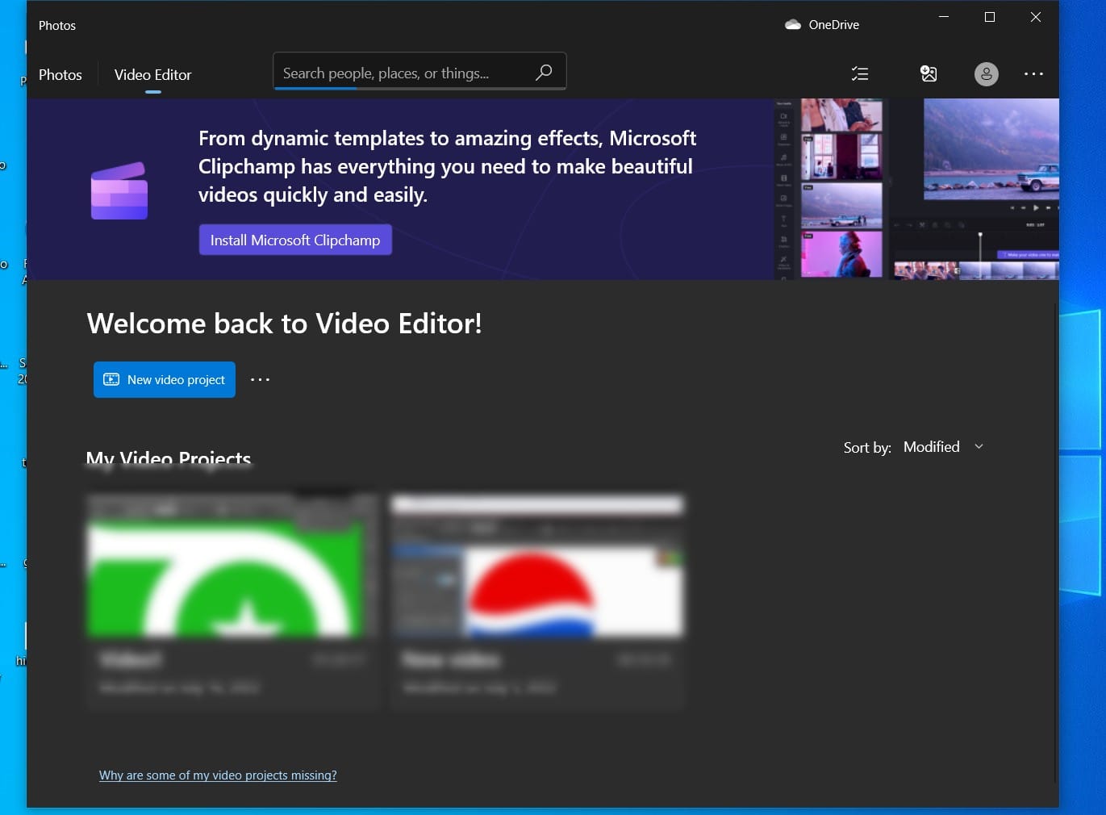Click the Clipchamp clapperboard logo
1106x815 pixels.
click(x=119, y=190)
